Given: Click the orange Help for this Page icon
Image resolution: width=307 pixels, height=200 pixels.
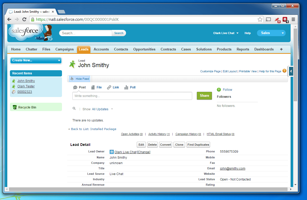Looking at the screenshot, I should [x=284, y=71].
